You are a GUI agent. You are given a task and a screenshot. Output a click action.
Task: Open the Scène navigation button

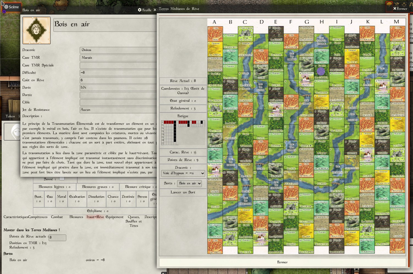pyautogui.click(x=11, y=7)
